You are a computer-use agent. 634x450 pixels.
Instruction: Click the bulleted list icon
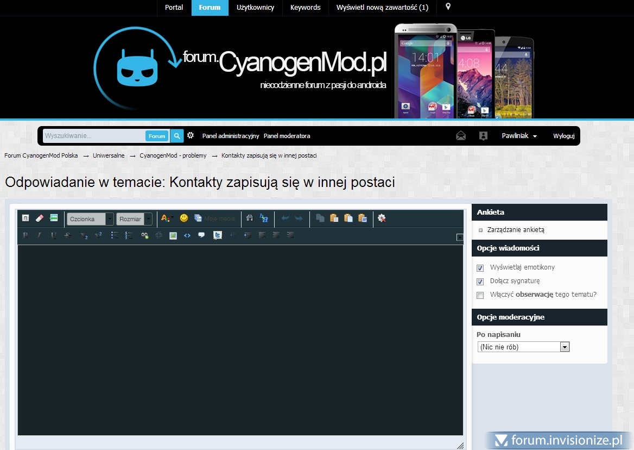click(x=115, y=235)
